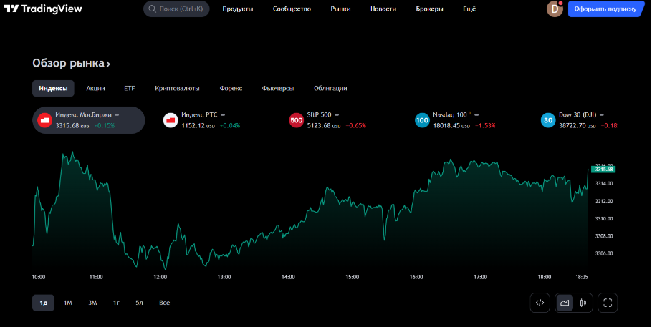Select the Фьючерсы tab
This screenshot has height=327, width=652.
pos(278,88)
